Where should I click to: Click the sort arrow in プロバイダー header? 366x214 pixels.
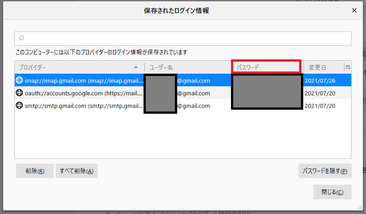(136, 67)
